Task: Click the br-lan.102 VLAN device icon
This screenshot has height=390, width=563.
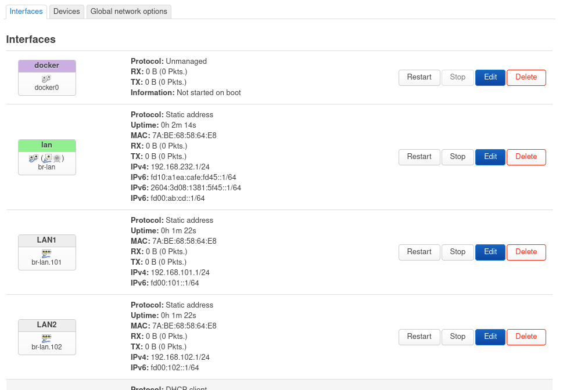Action: 46,338
